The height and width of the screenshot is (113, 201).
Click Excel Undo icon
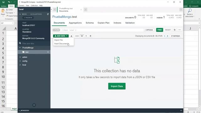[9, 2]
